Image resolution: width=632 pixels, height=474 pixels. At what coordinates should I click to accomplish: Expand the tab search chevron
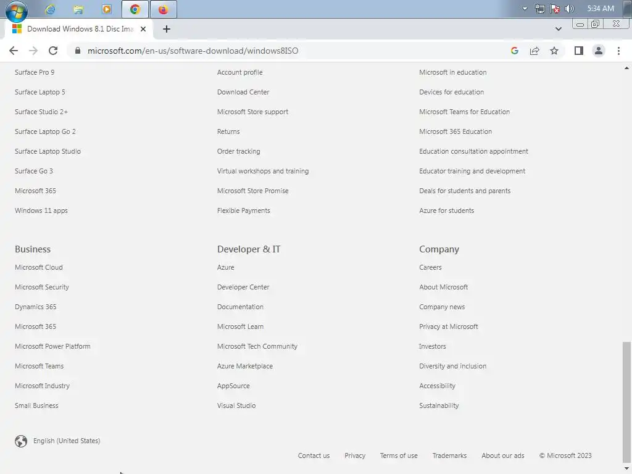pyautogui.click(x=558, y=29)
